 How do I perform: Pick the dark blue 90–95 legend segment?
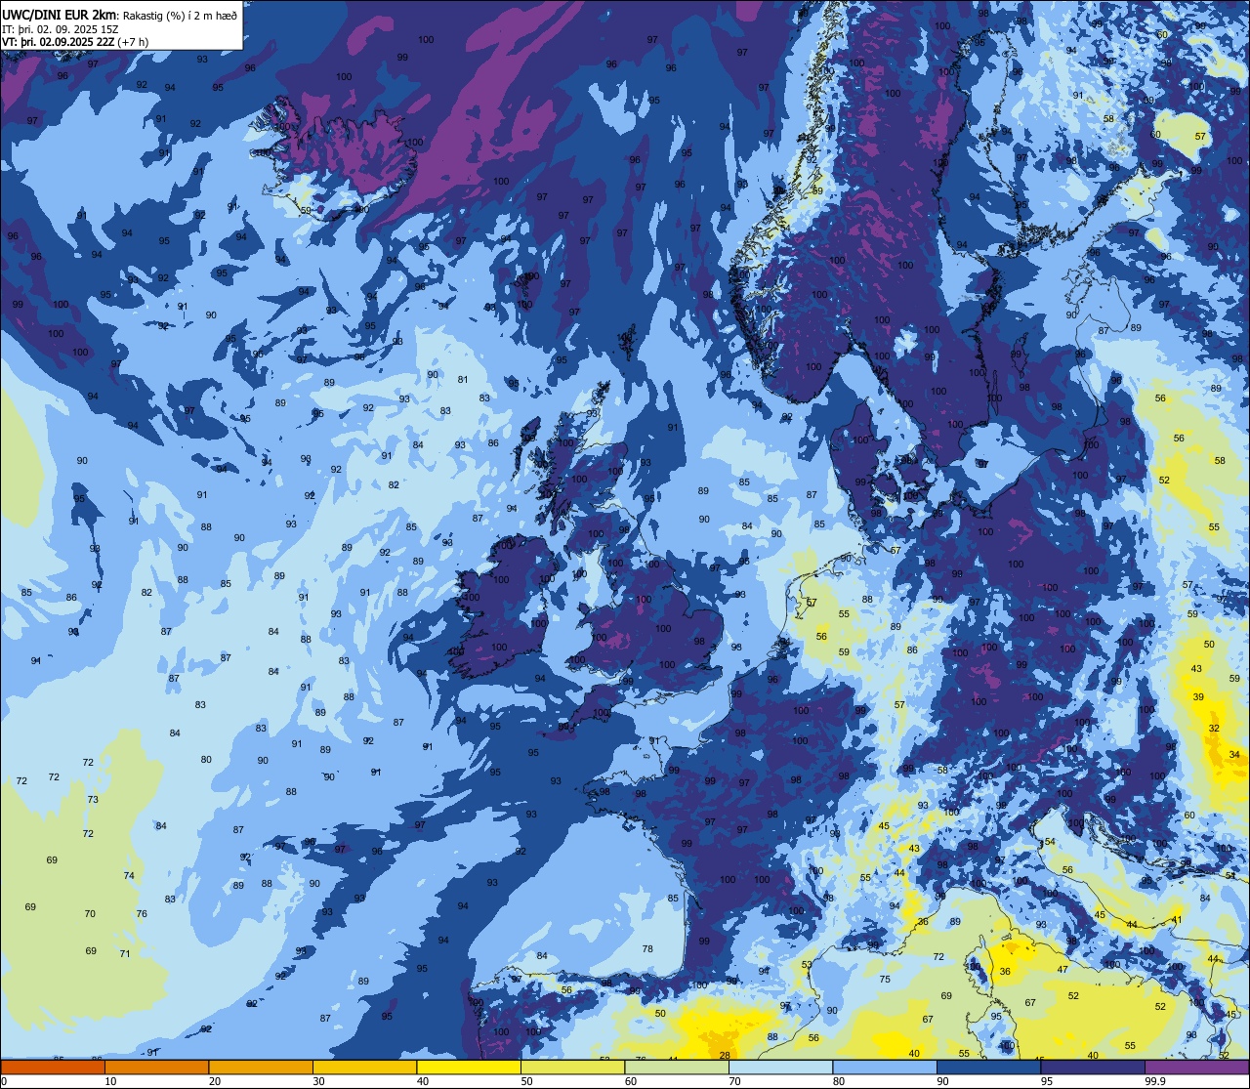click(988, 1067)
